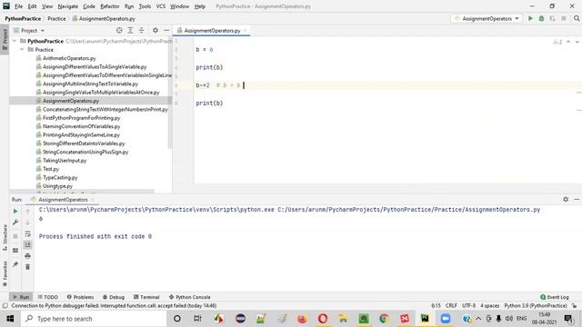Open Run panel settings gear

pyautogui.click(x=566, y=200)
